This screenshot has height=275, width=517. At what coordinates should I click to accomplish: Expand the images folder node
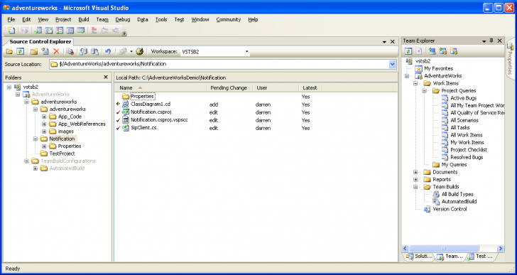[44, 131]
